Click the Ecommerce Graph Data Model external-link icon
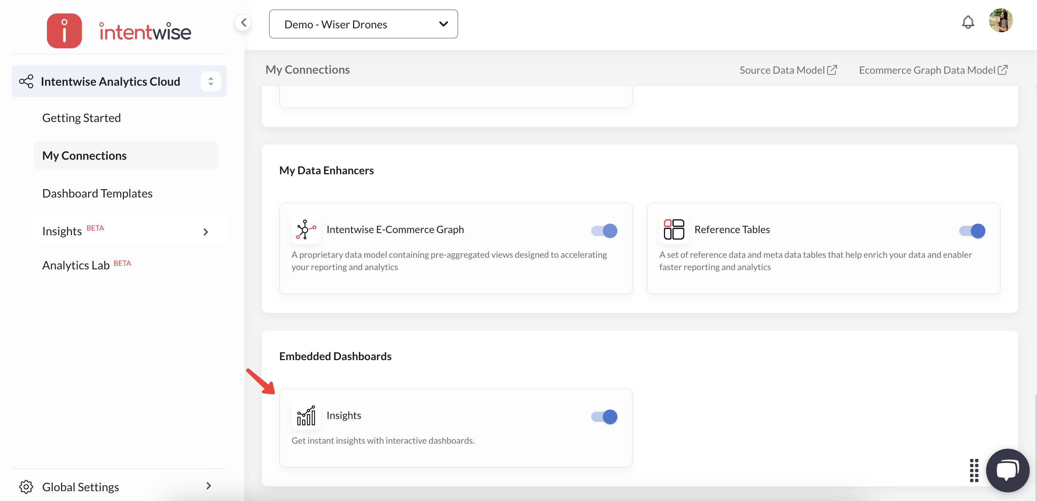 (1003, 70)
